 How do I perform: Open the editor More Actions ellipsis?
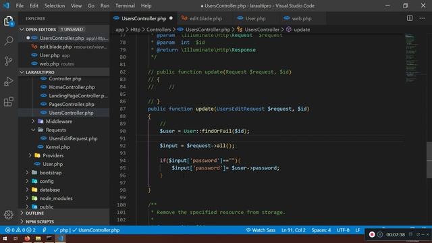pos(422,18)
